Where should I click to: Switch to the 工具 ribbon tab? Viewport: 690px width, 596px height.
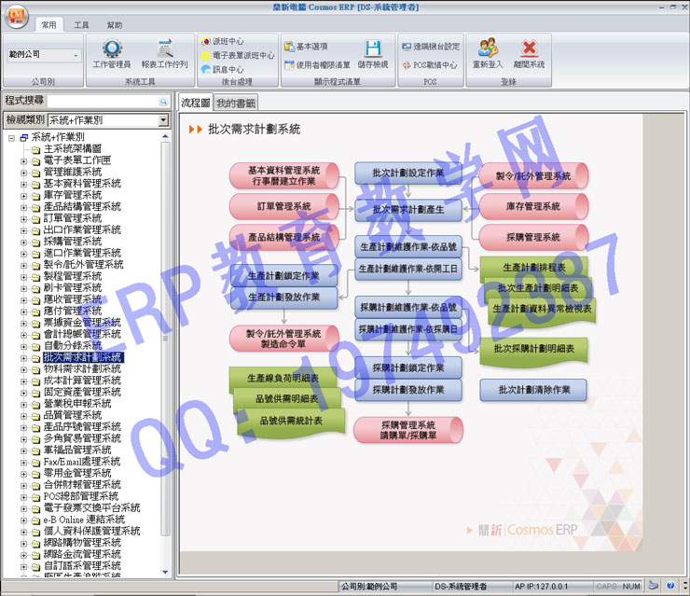tap(81, 25)
